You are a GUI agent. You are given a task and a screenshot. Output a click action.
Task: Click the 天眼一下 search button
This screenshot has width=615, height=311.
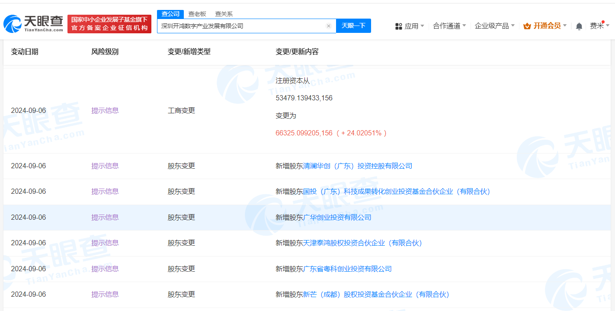[353, 26]
